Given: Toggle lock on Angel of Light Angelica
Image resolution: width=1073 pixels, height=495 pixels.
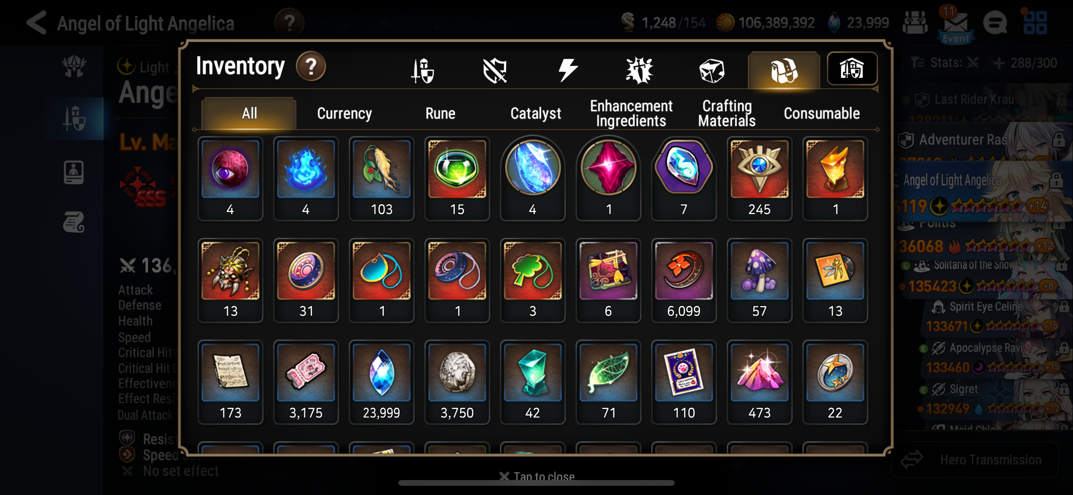Looking at the screenshot, I should click(x=1056, y=180).
